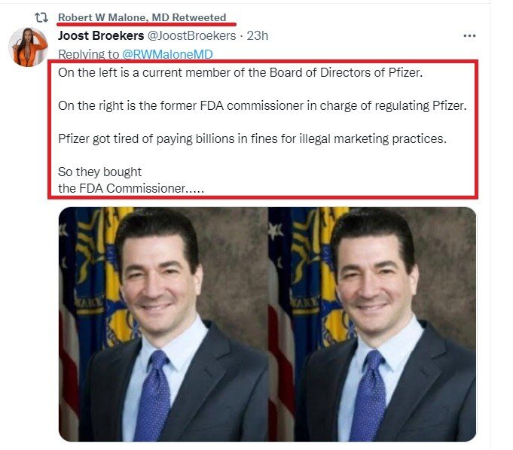Open the left portrait photo
513x450 pixels.
(x=163, y=324)
